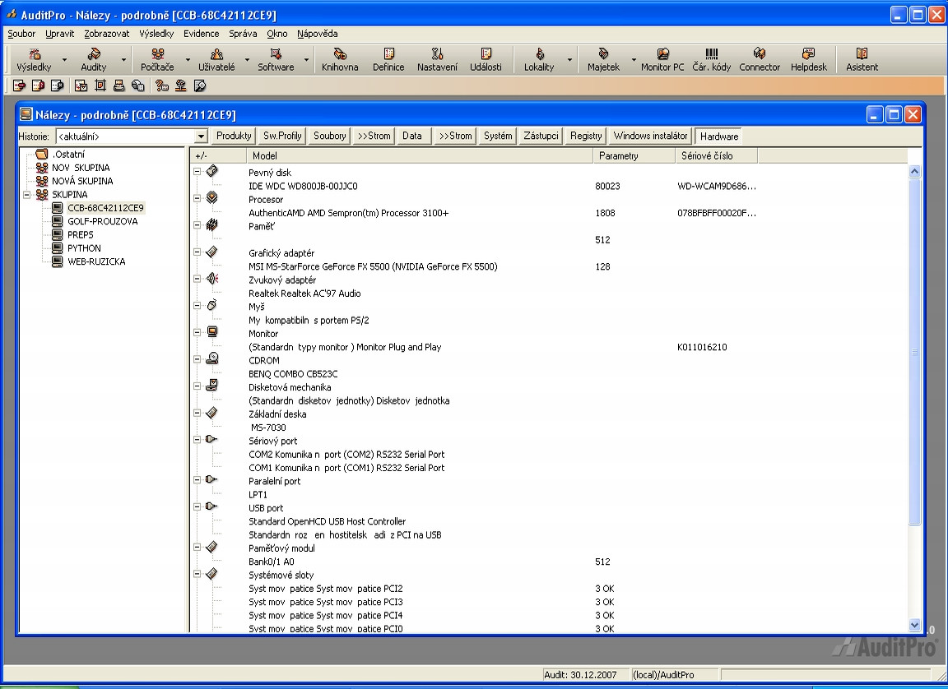Open the Zobrazovat menu
Viewport: 948px width, 689px height.
click(x=107, y=34)
